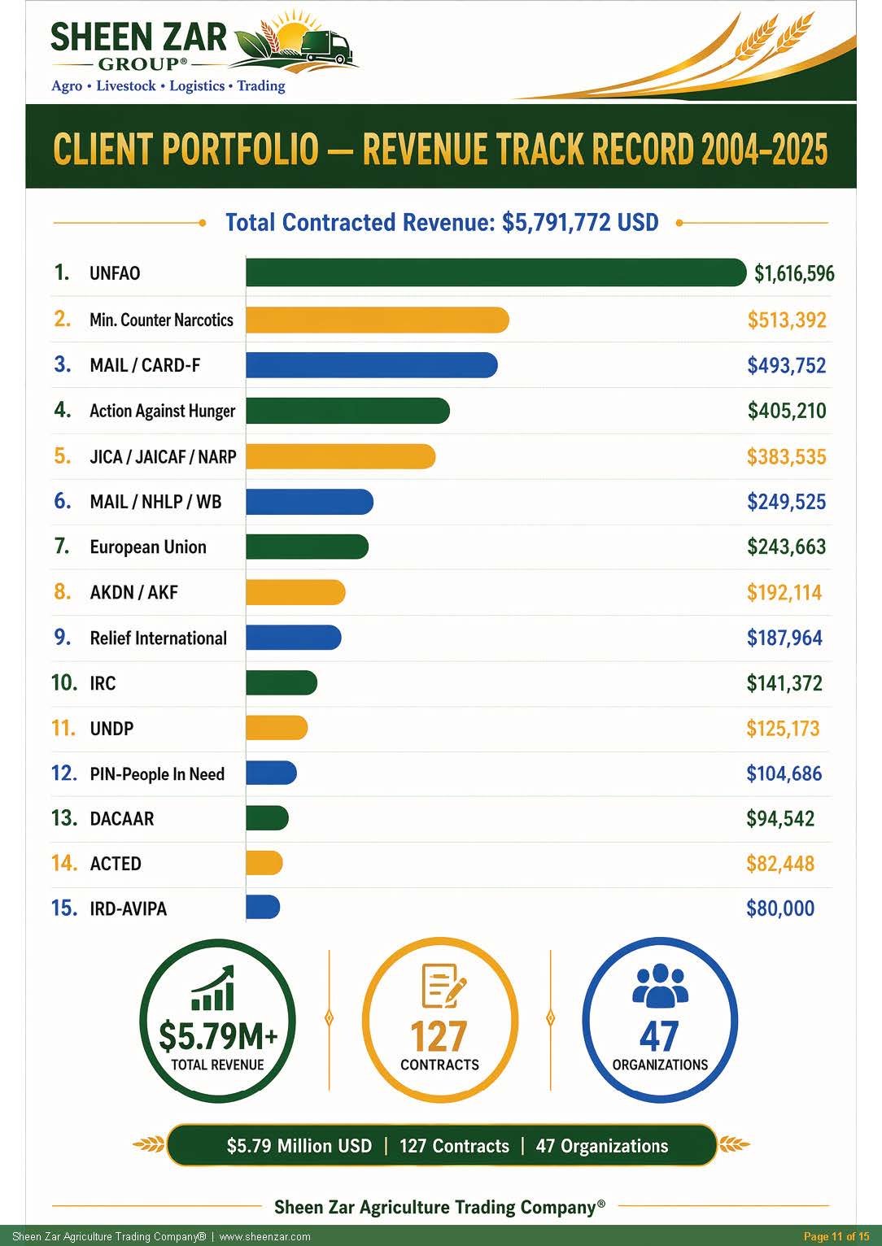Click the MAIL / NHLP / WB label

coord(155,502)
